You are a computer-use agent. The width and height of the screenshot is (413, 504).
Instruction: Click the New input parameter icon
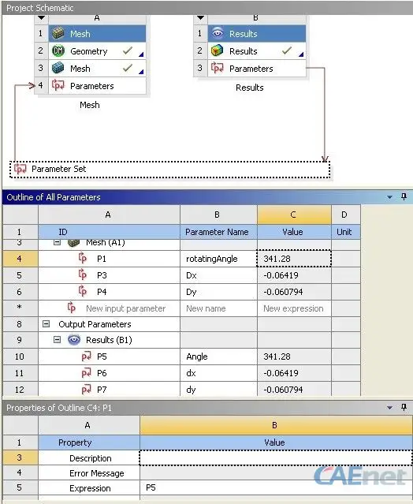(71, 308)
